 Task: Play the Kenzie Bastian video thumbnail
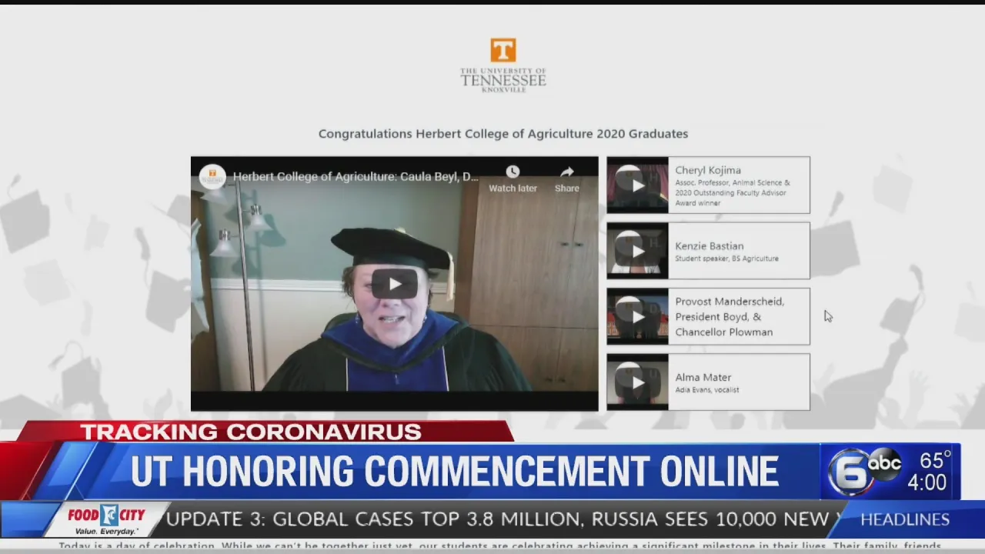(637, 251)
